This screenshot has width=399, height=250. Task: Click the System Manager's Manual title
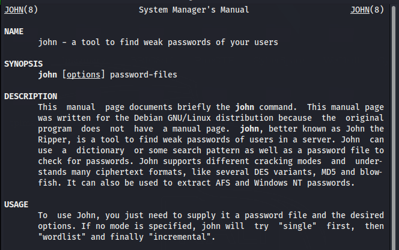pos(193,10)
